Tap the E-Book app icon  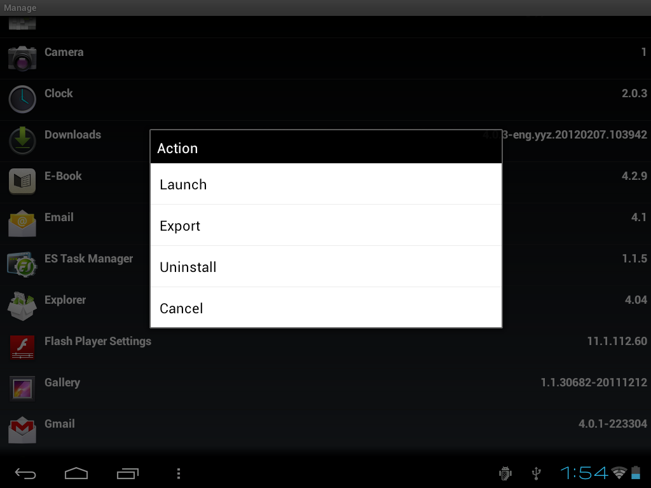[22, 182]
